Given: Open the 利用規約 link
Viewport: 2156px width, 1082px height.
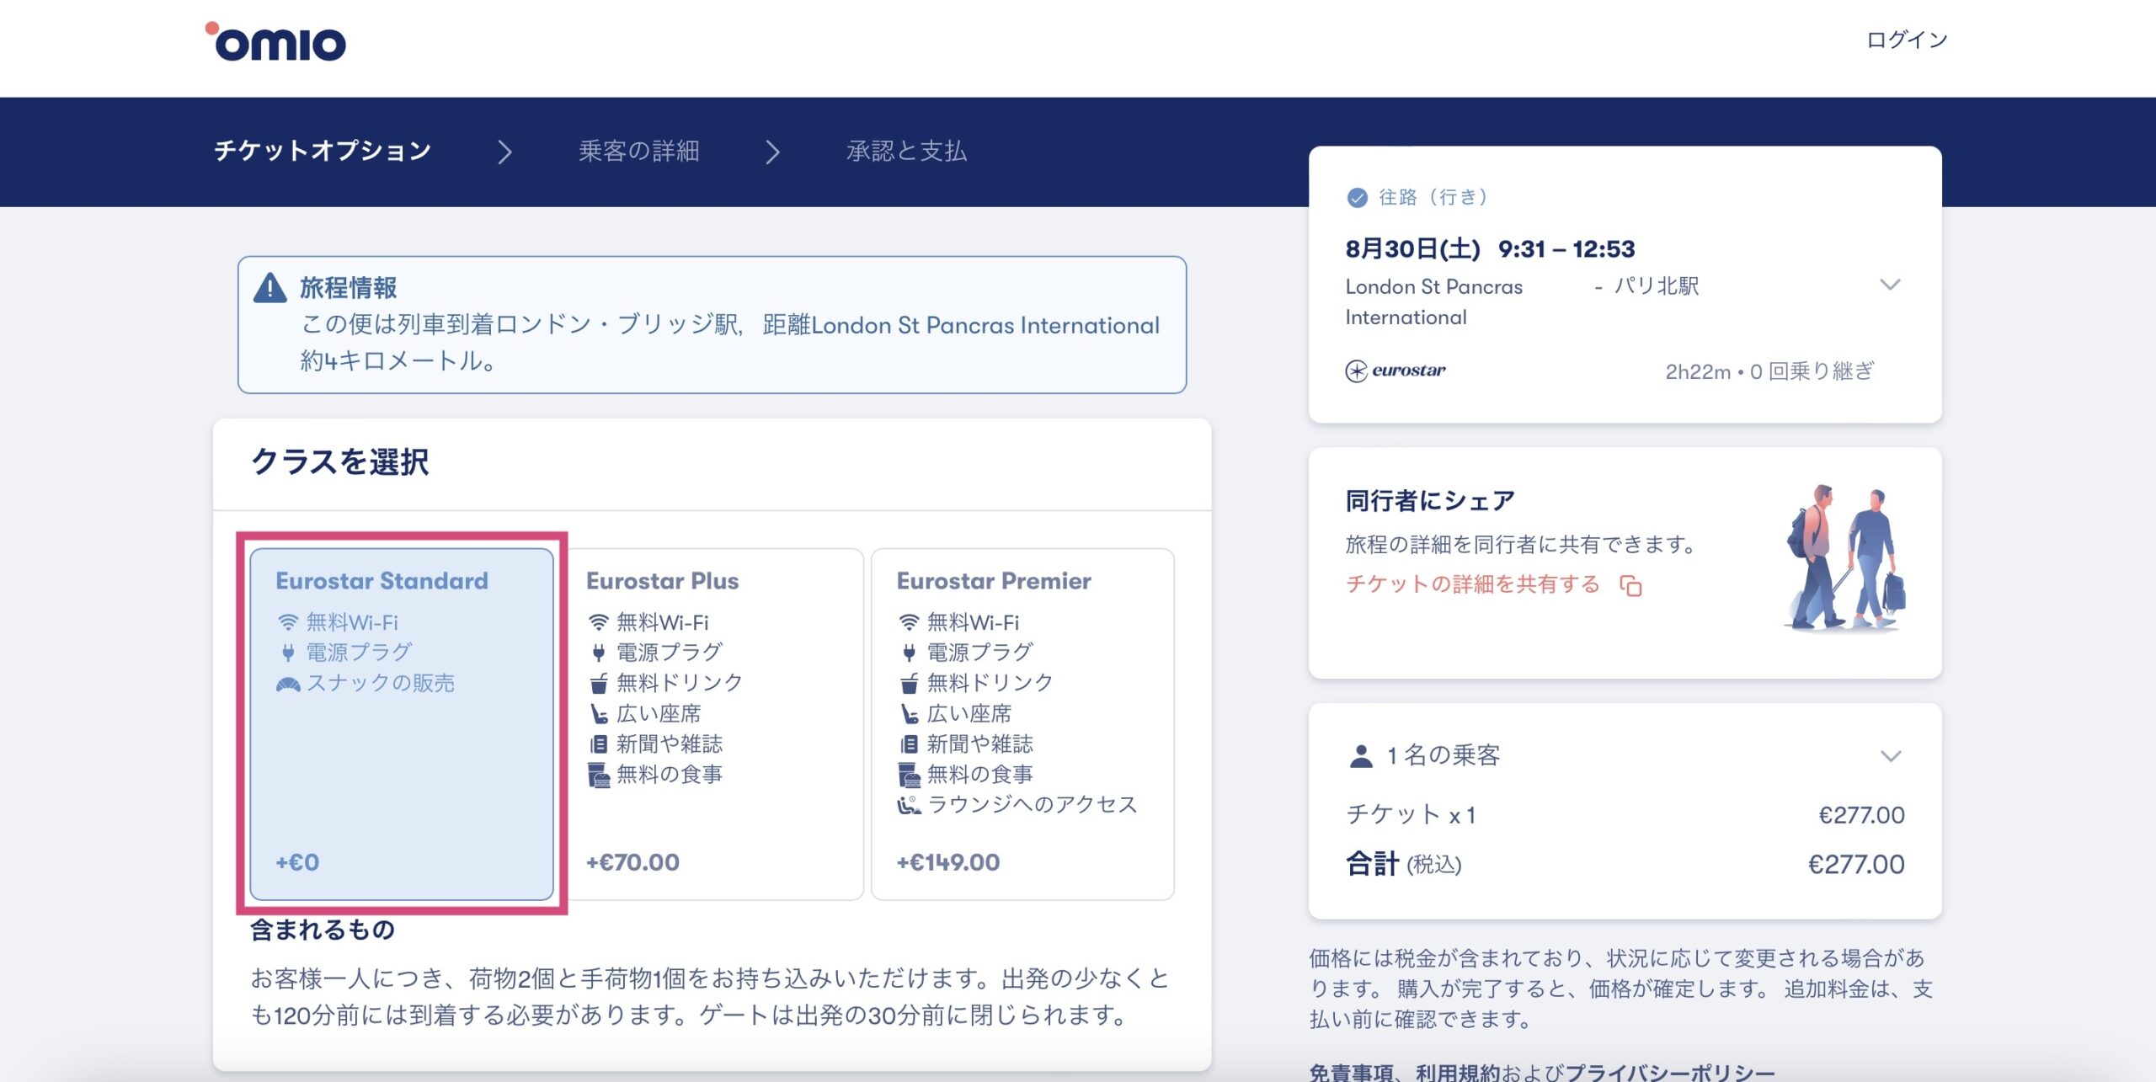Looking at the screenshot, I should click(1459, 1072).
